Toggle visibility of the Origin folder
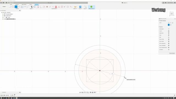 pos(5,17)
